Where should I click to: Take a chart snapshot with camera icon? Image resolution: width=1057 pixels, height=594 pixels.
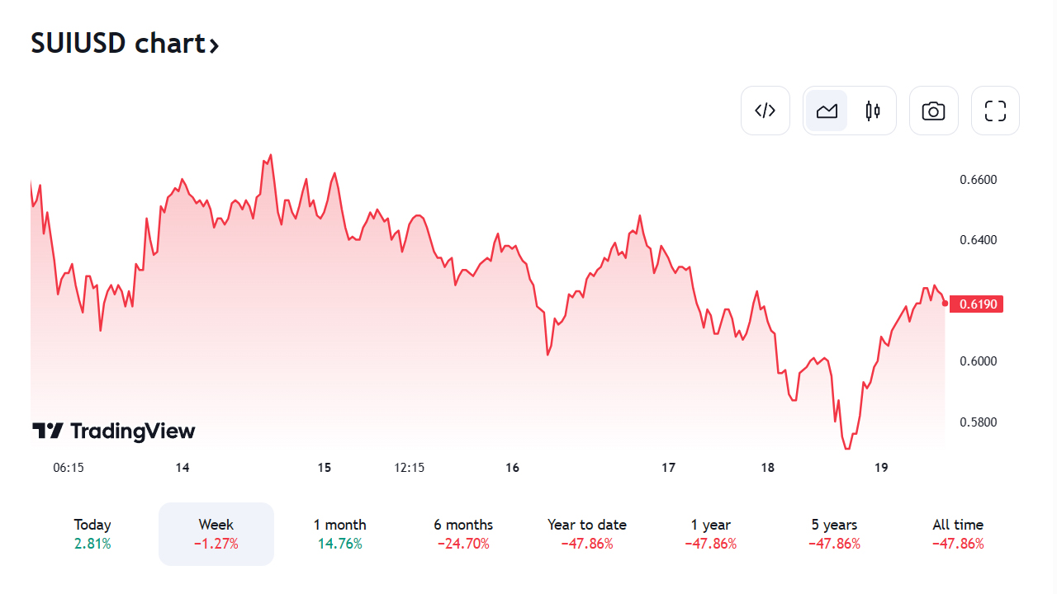[x=933, y=111]
